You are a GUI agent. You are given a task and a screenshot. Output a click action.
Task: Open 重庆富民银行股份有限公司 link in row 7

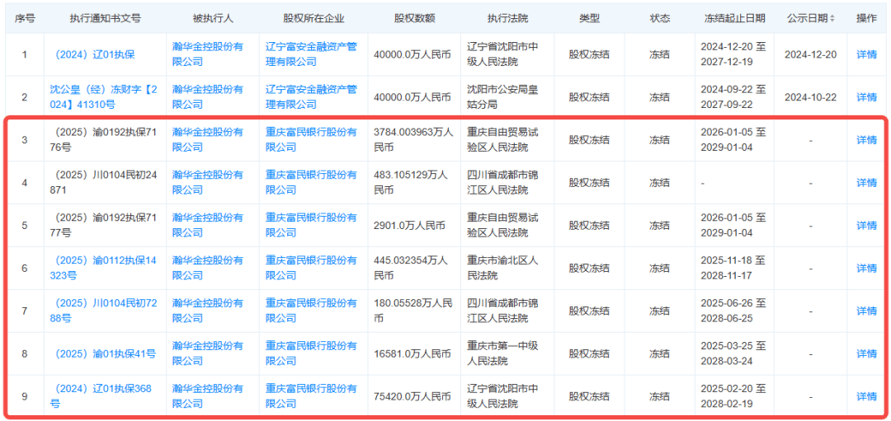[311, 311]
